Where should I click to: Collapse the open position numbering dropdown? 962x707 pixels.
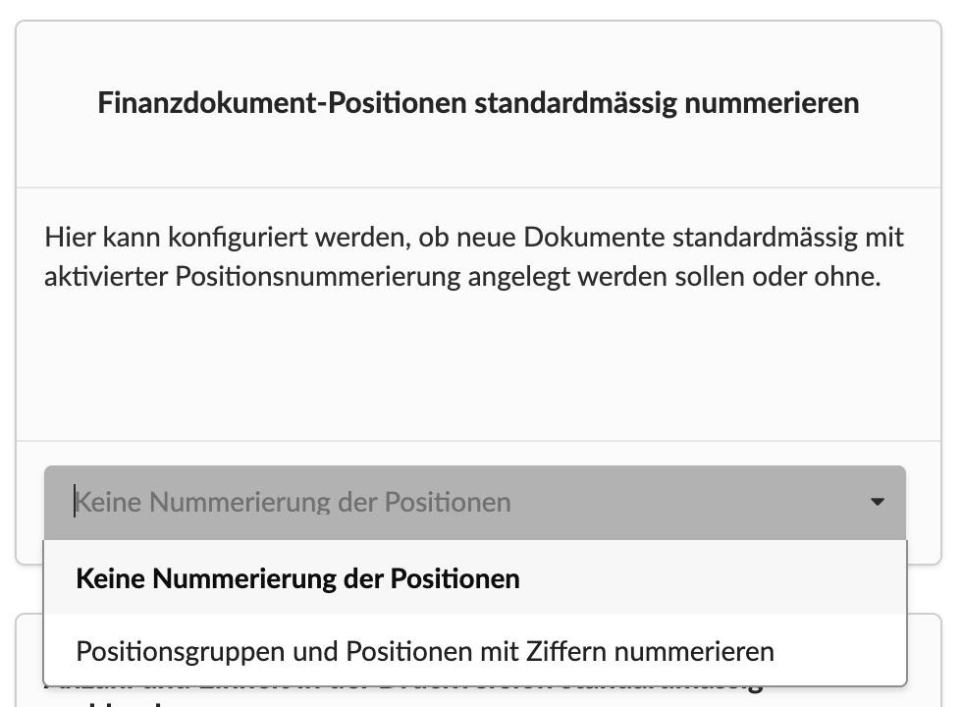tap(877, 503)
